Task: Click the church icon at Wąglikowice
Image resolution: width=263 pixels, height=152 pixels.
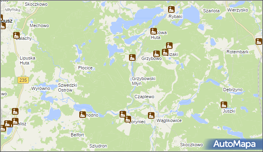Action: [151, 115]
